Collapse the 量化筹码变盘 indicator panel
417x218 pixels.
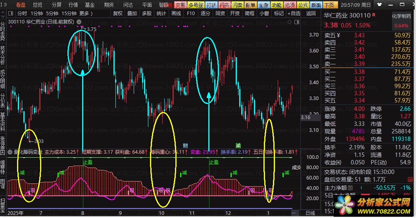coord(10,152)
